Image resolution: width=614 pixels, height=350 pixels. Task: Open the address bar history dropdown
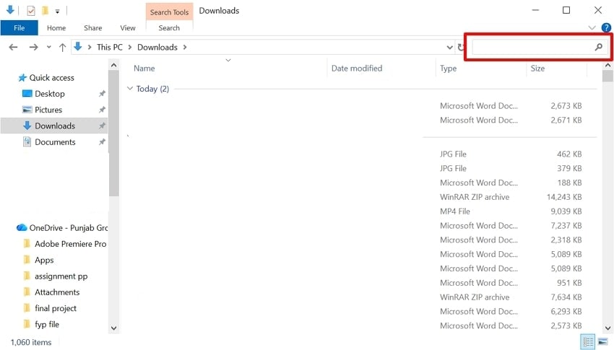click(x=449, y=48)
